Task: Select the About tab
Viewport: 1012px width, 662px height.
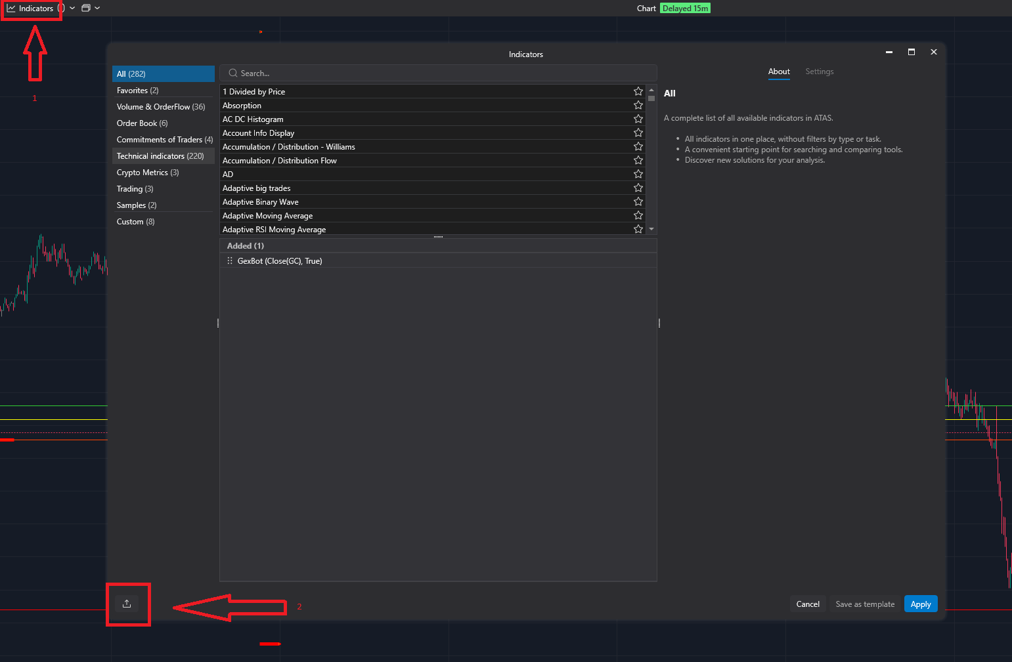Action: [779, 72]
